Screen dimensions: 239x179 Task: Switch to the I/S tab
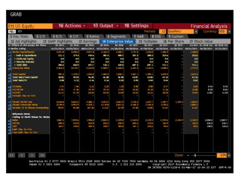(41, 37)
